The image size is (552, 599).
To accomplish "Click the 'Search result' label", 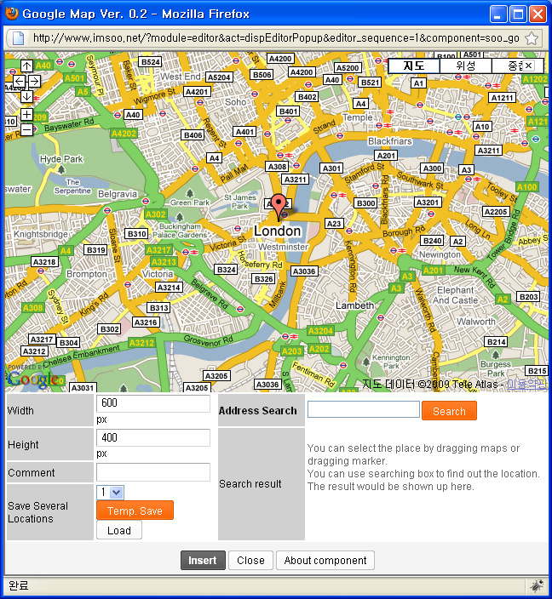I will pyautogui.click(x=250, y=483).
